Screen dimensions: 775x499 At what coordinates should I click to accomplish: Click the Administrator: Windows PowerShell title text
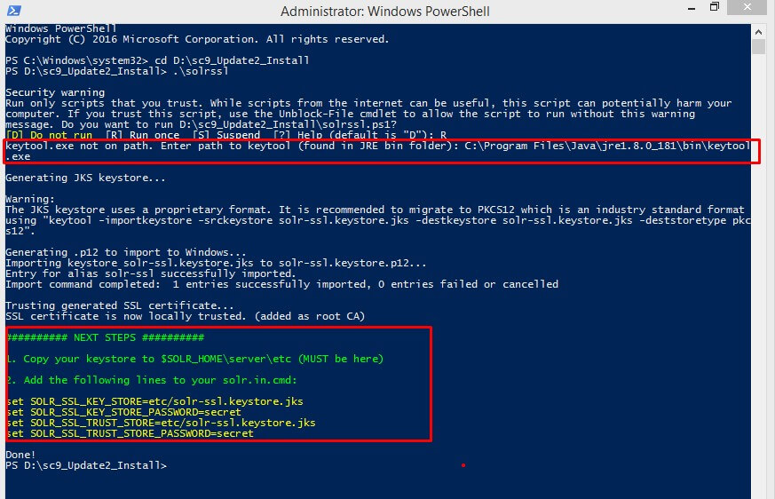385,12
